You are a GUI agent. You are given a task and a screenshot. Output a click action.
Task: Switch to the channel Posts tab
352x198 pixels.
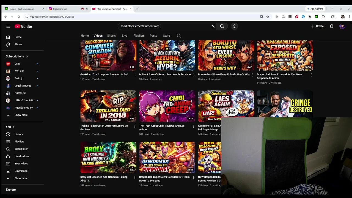point(153,36)
